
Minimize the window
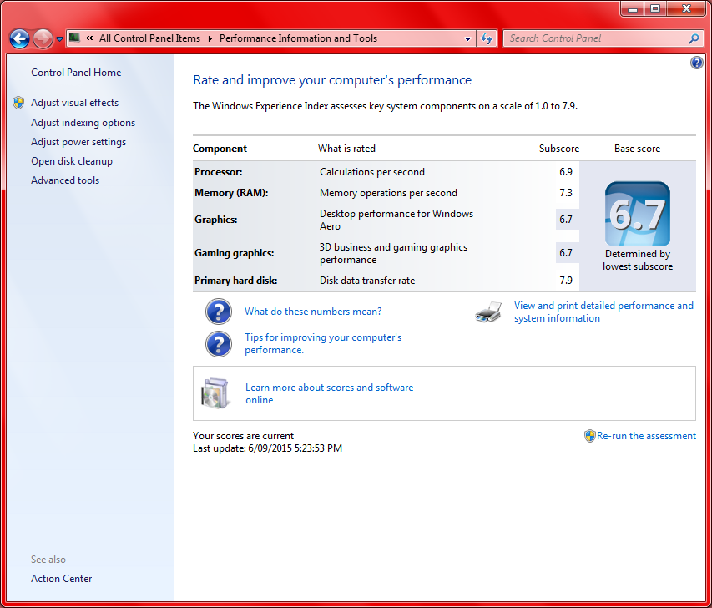pos(633,8)
